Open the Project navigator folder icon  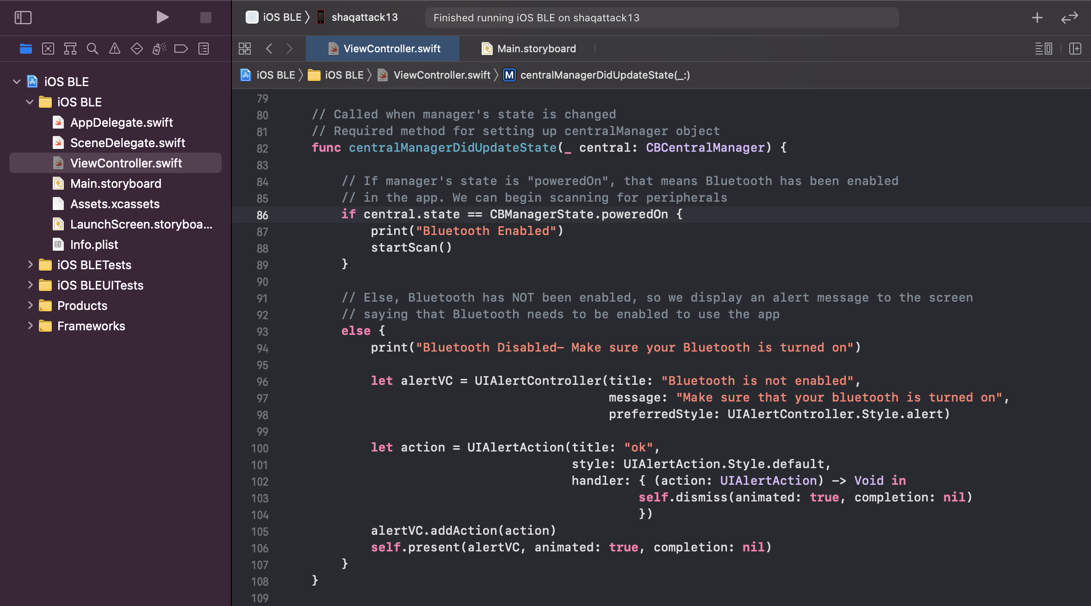pyautogui.click(x=26, y=49)
